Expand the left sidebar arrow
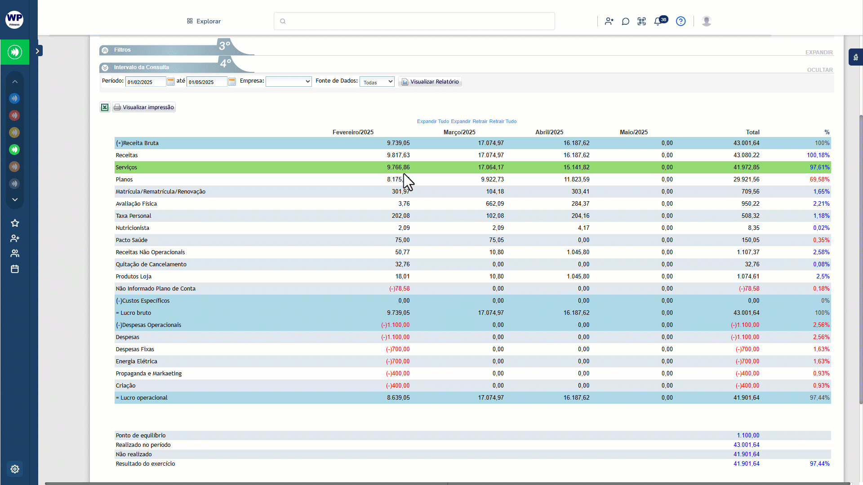Viewport: 863px width, 485px height. 38,51
